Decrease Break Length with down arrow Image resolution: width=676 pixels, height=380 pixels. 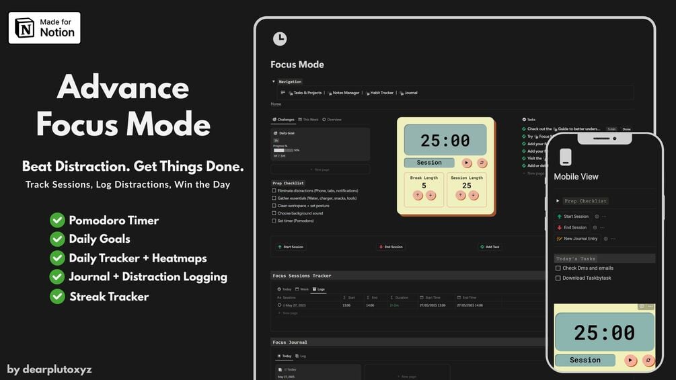click(x=430, y=196)
